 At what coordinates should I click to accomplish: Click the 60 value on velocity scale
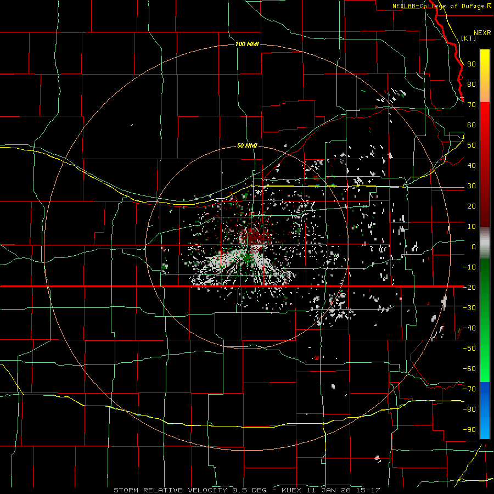(x=471, y=125)
